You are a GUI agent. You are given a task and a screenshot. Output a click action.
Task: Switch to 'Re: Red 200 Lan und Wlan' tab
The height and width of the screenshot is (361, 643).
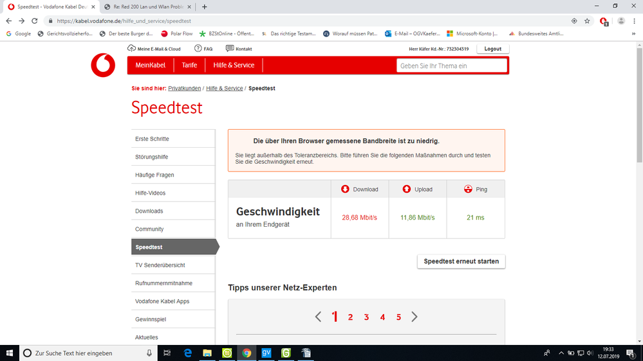[x=147, y=6]
